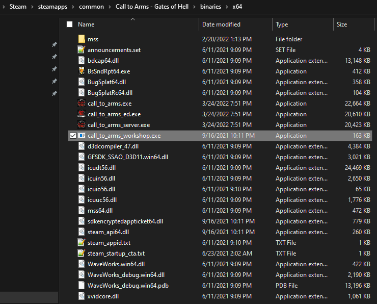Click the BugSplat64.dll file icon

82,82
